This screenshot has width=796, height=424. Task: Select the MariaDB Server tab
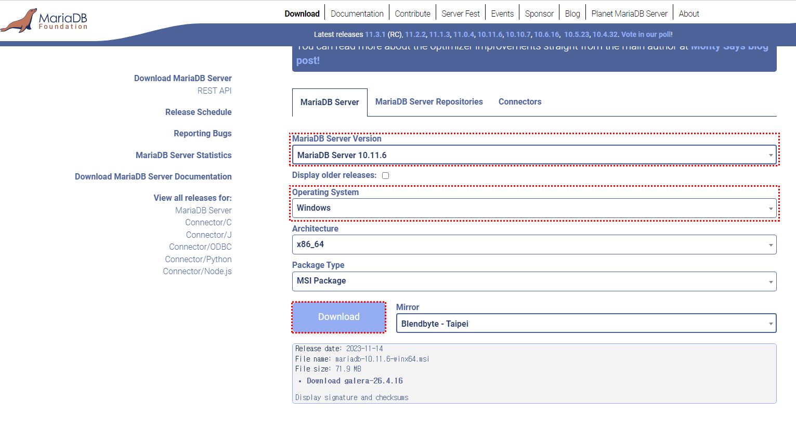(x=330, y=102)
